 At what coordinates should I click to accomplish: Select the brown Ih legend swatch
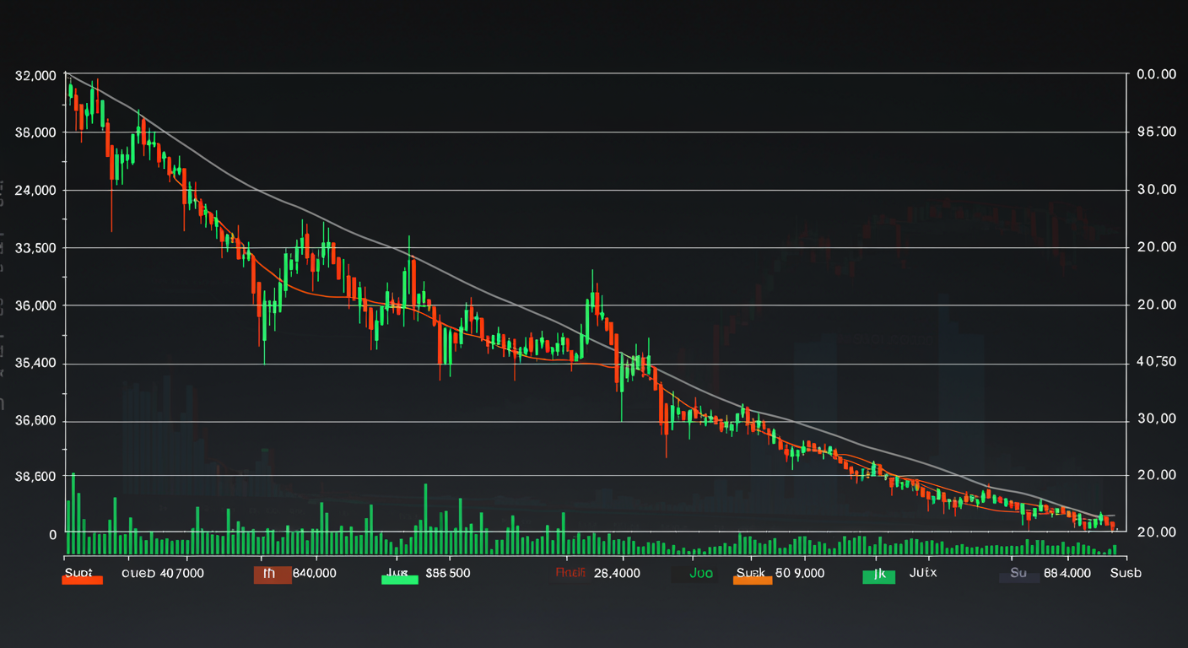click(x=273, y=574)
